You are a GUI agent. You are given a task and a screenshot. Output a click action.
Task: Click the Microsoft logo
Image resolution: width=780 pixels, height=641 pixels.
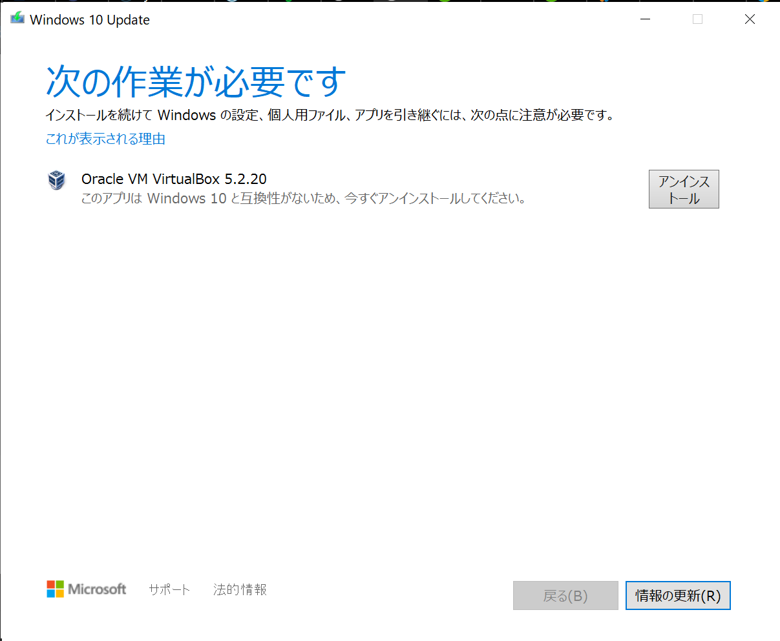(87, 589)
